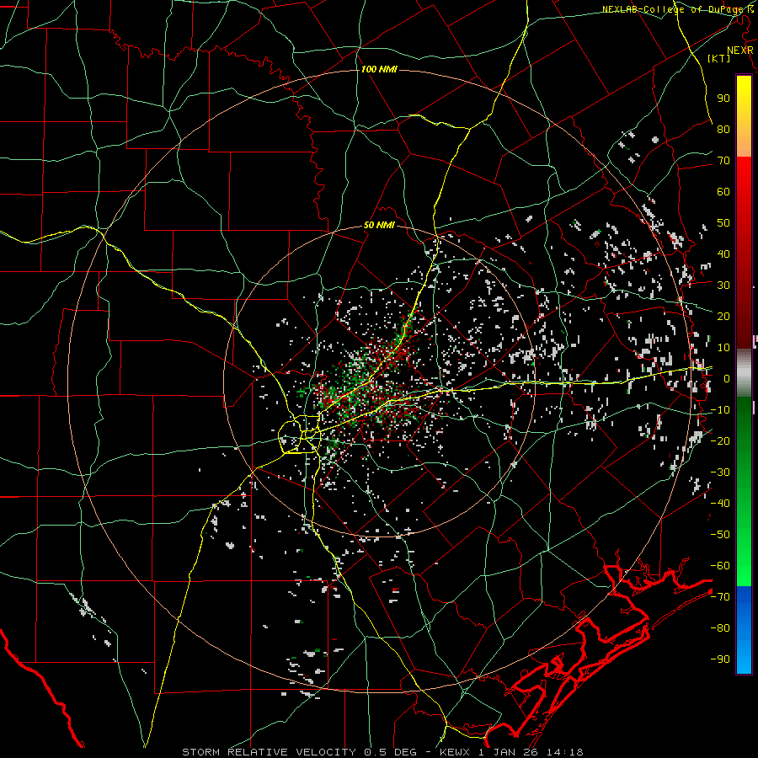758x758 pixels.
Task: Click the 60 value on the velocity scale
Action: click(723, 191)
